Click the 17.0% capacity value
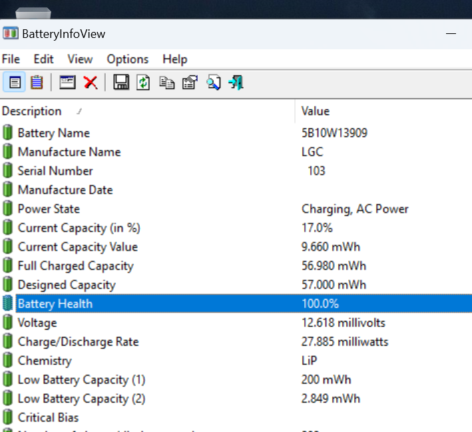 (x=317, y=228)
